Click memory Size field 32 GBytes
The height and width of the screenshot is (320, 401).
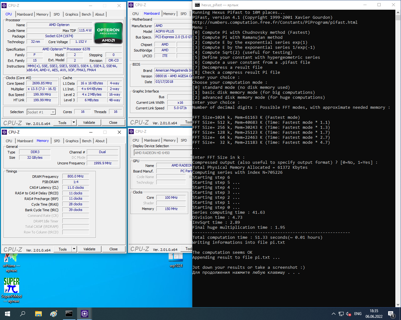(x=35, y=157)
